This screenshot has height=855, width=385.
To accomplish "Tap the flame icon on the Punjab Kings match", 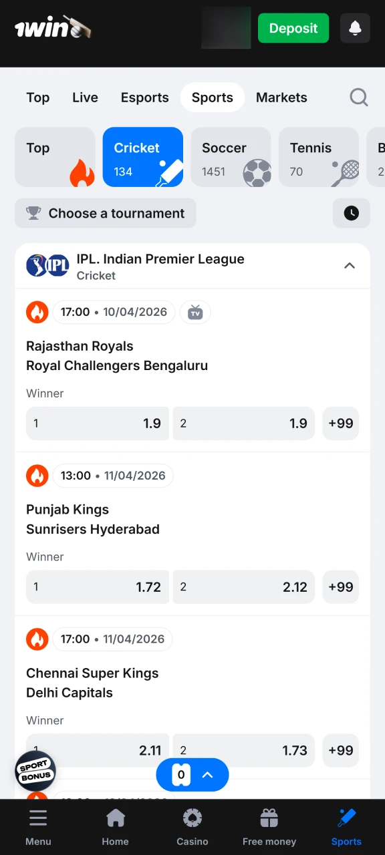I will [x=37, y=476].
